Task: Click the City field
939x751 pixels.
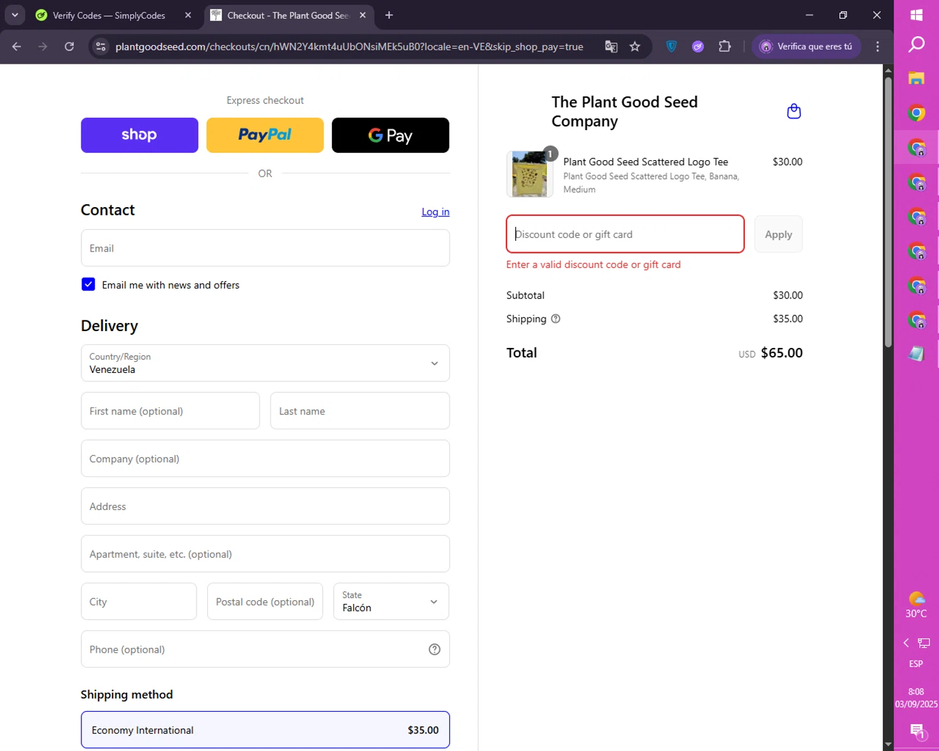Action: (x=139, y=601)
